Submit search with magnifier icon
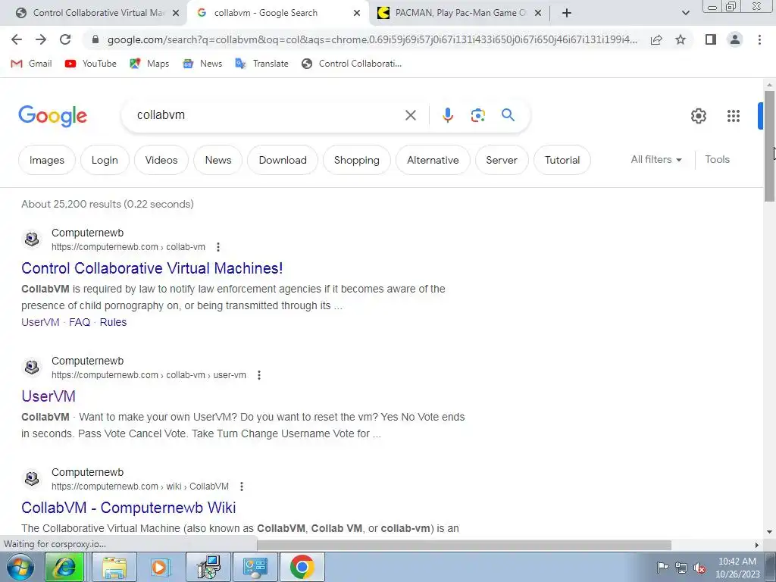 pos(508,115)
